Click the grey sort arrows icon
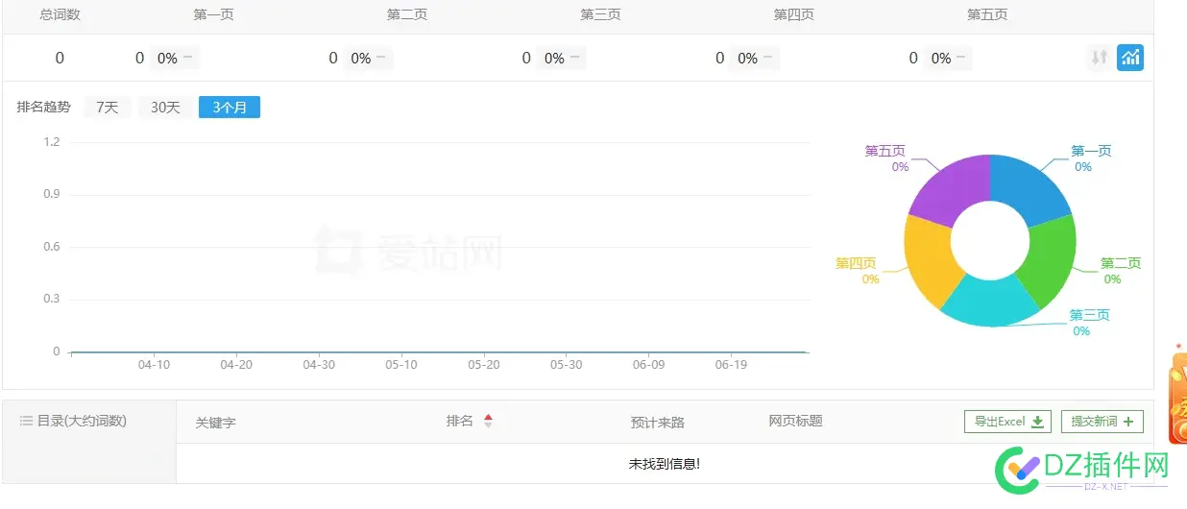The width and height of the screenshot is (1187, 509). [x=1100, y=58]
